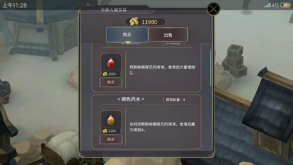Select the 褐色药水 title header

click(131, 99)
